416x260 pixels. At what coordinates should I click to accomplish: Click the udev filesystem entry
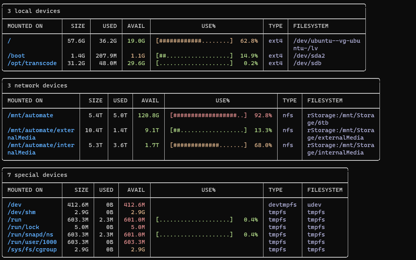(314, 205)
